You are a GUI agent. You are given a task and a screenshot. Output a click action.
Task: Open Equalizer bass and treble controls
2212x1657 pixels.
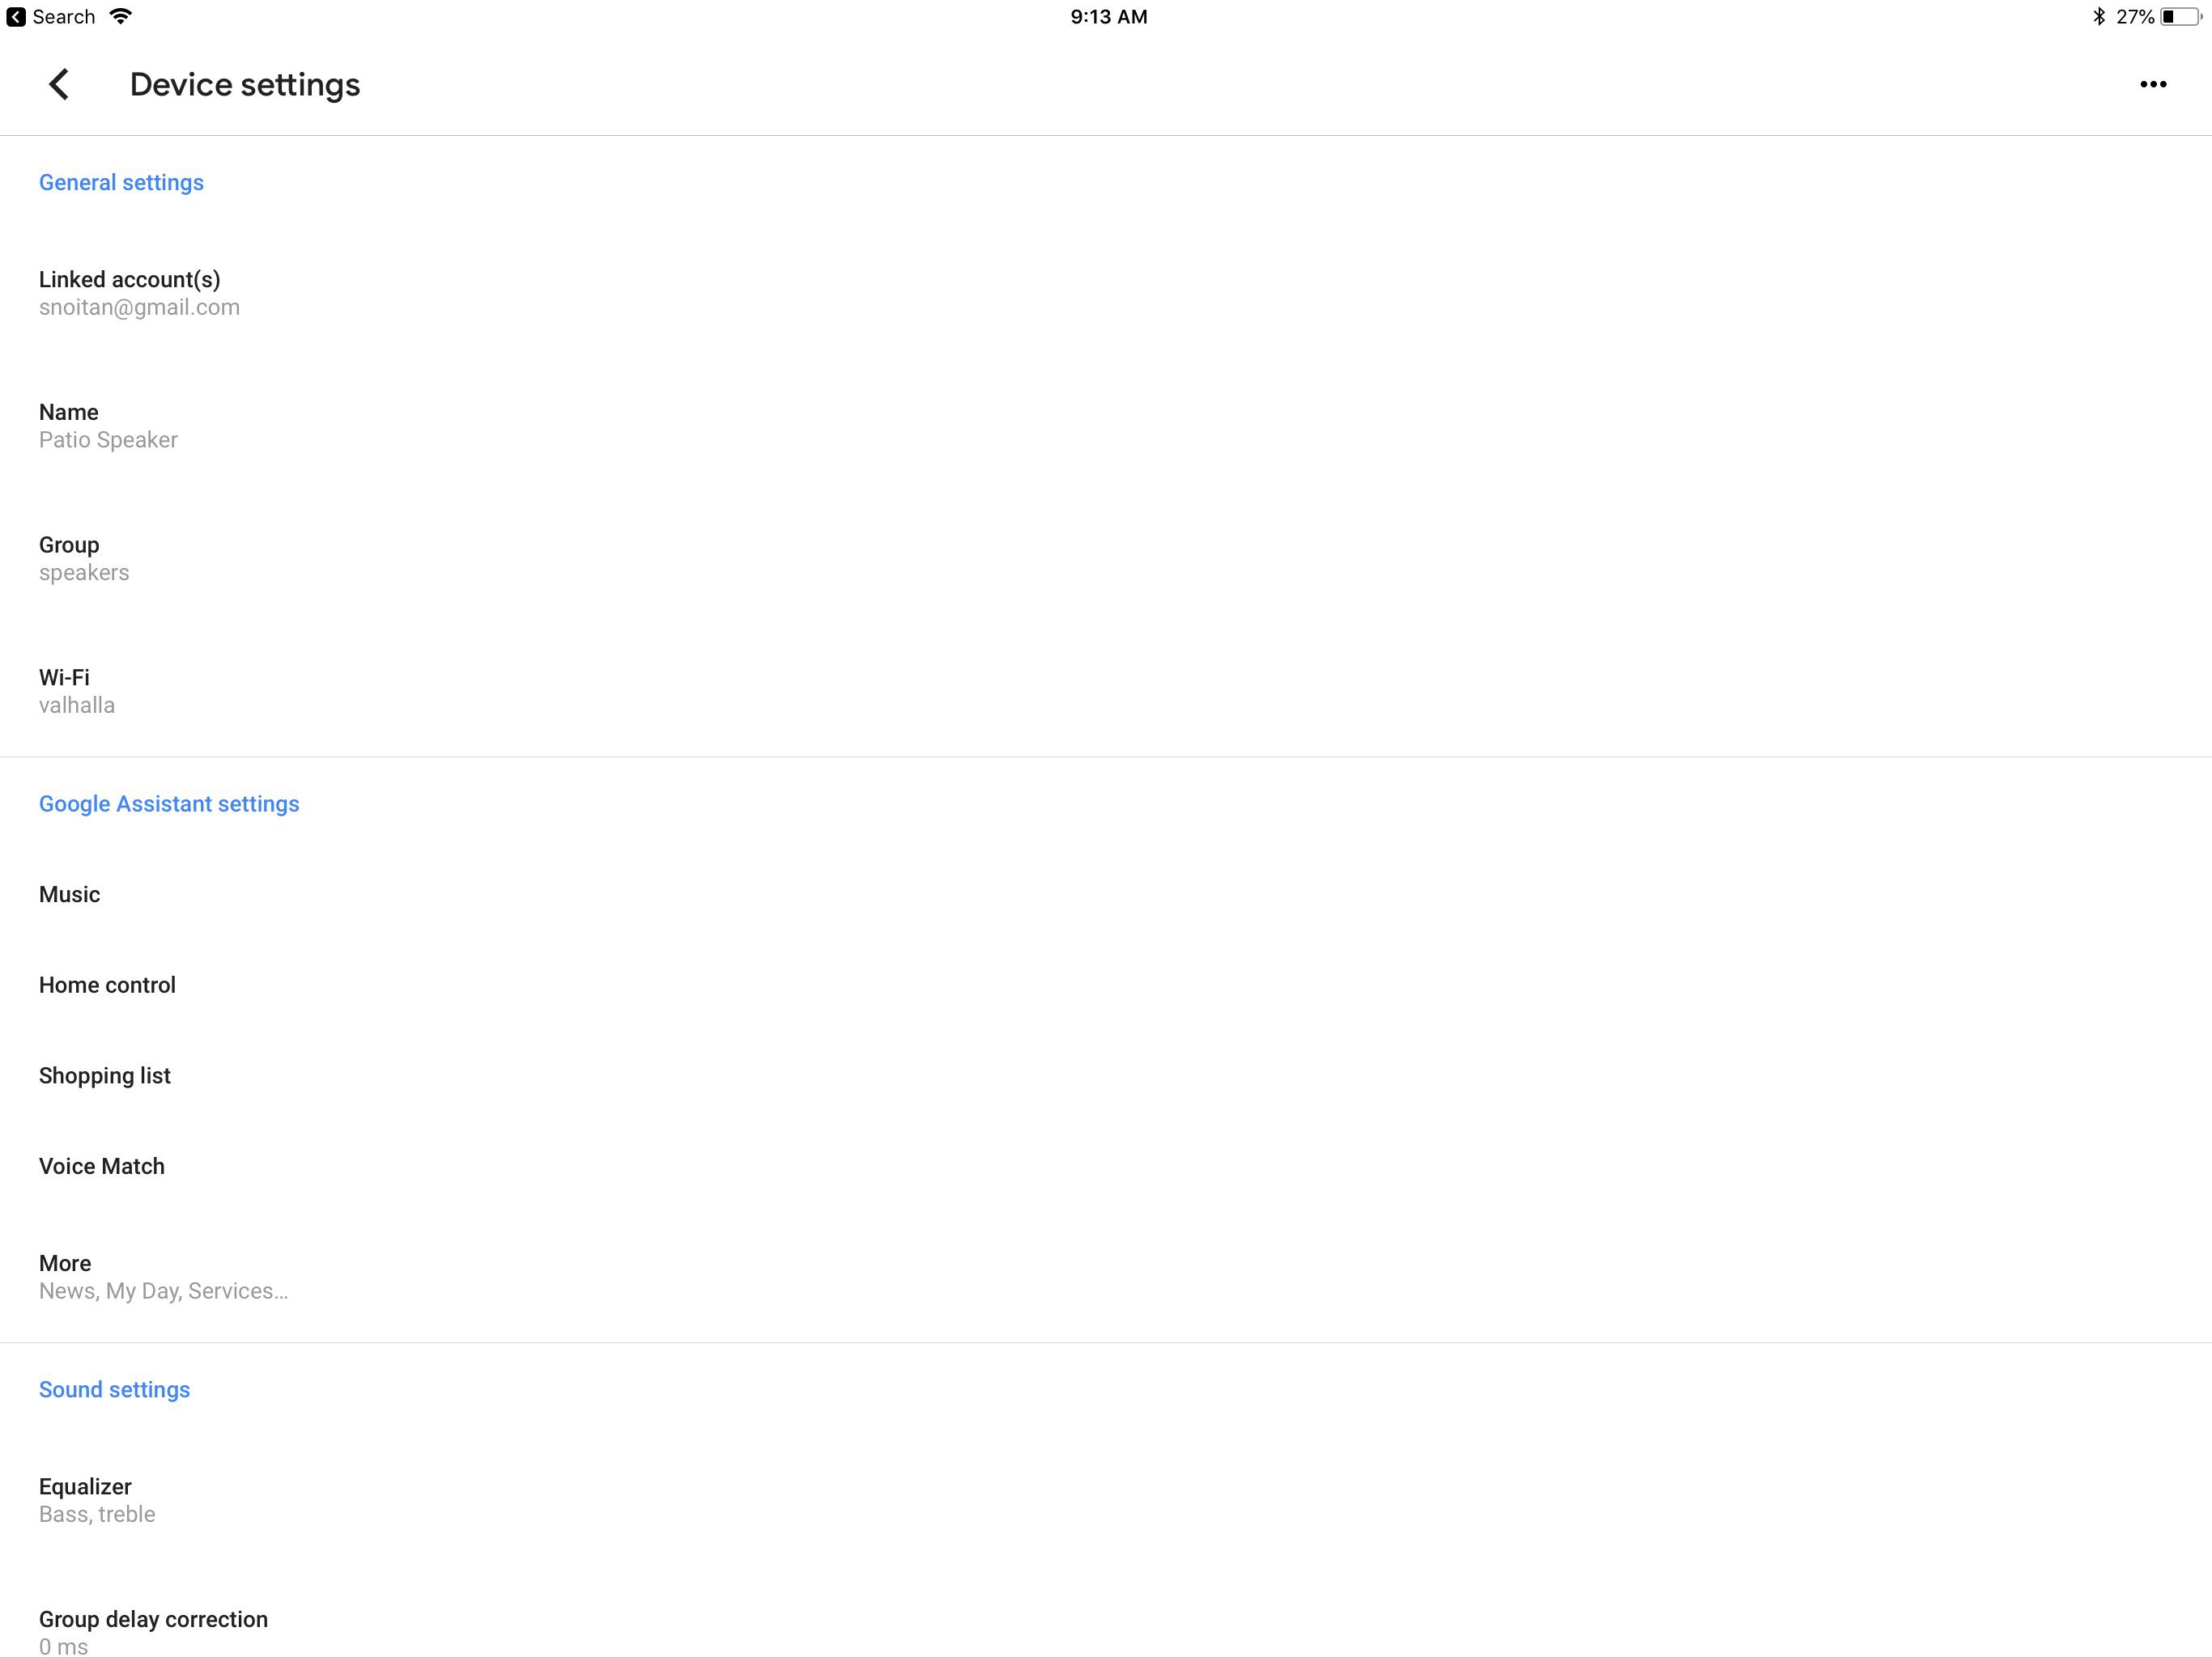tap(85, 1498)
